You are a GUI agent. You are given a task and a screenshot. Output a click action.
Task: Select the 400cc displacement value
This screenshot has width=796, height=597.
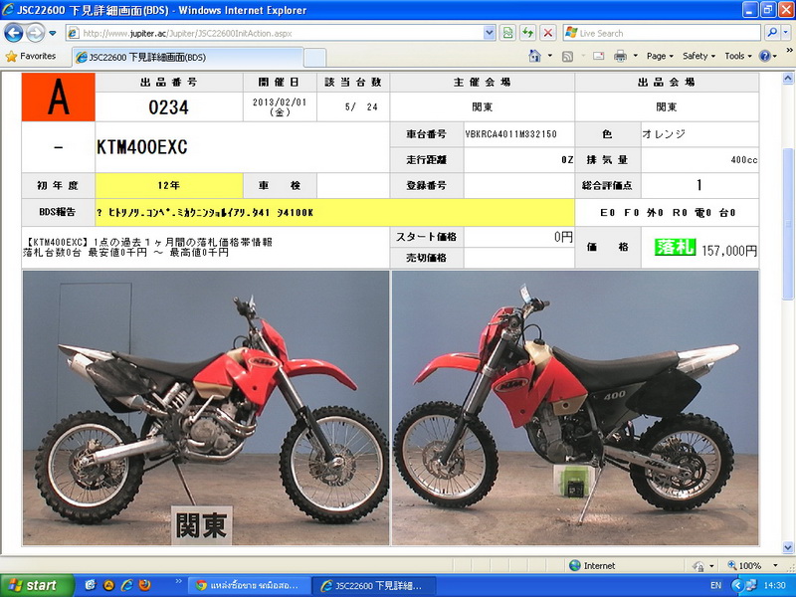click(744, 160)
